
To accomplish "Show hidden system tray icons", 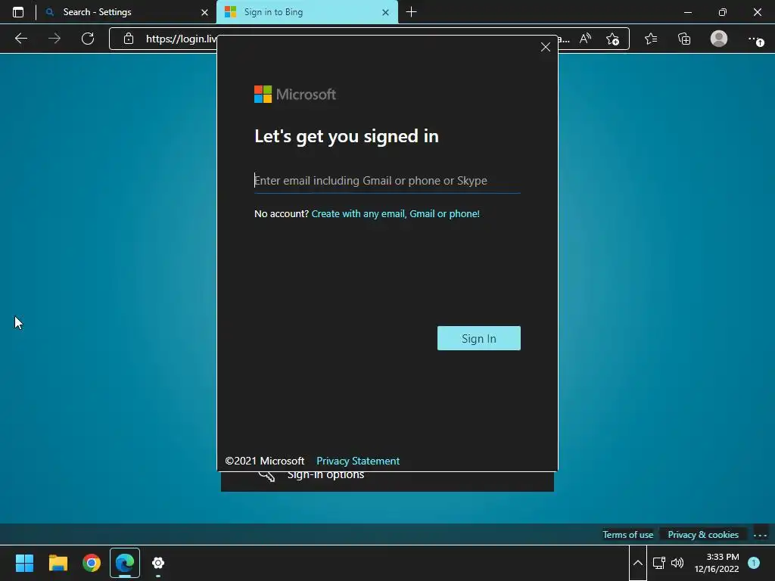I will (637, 563).
